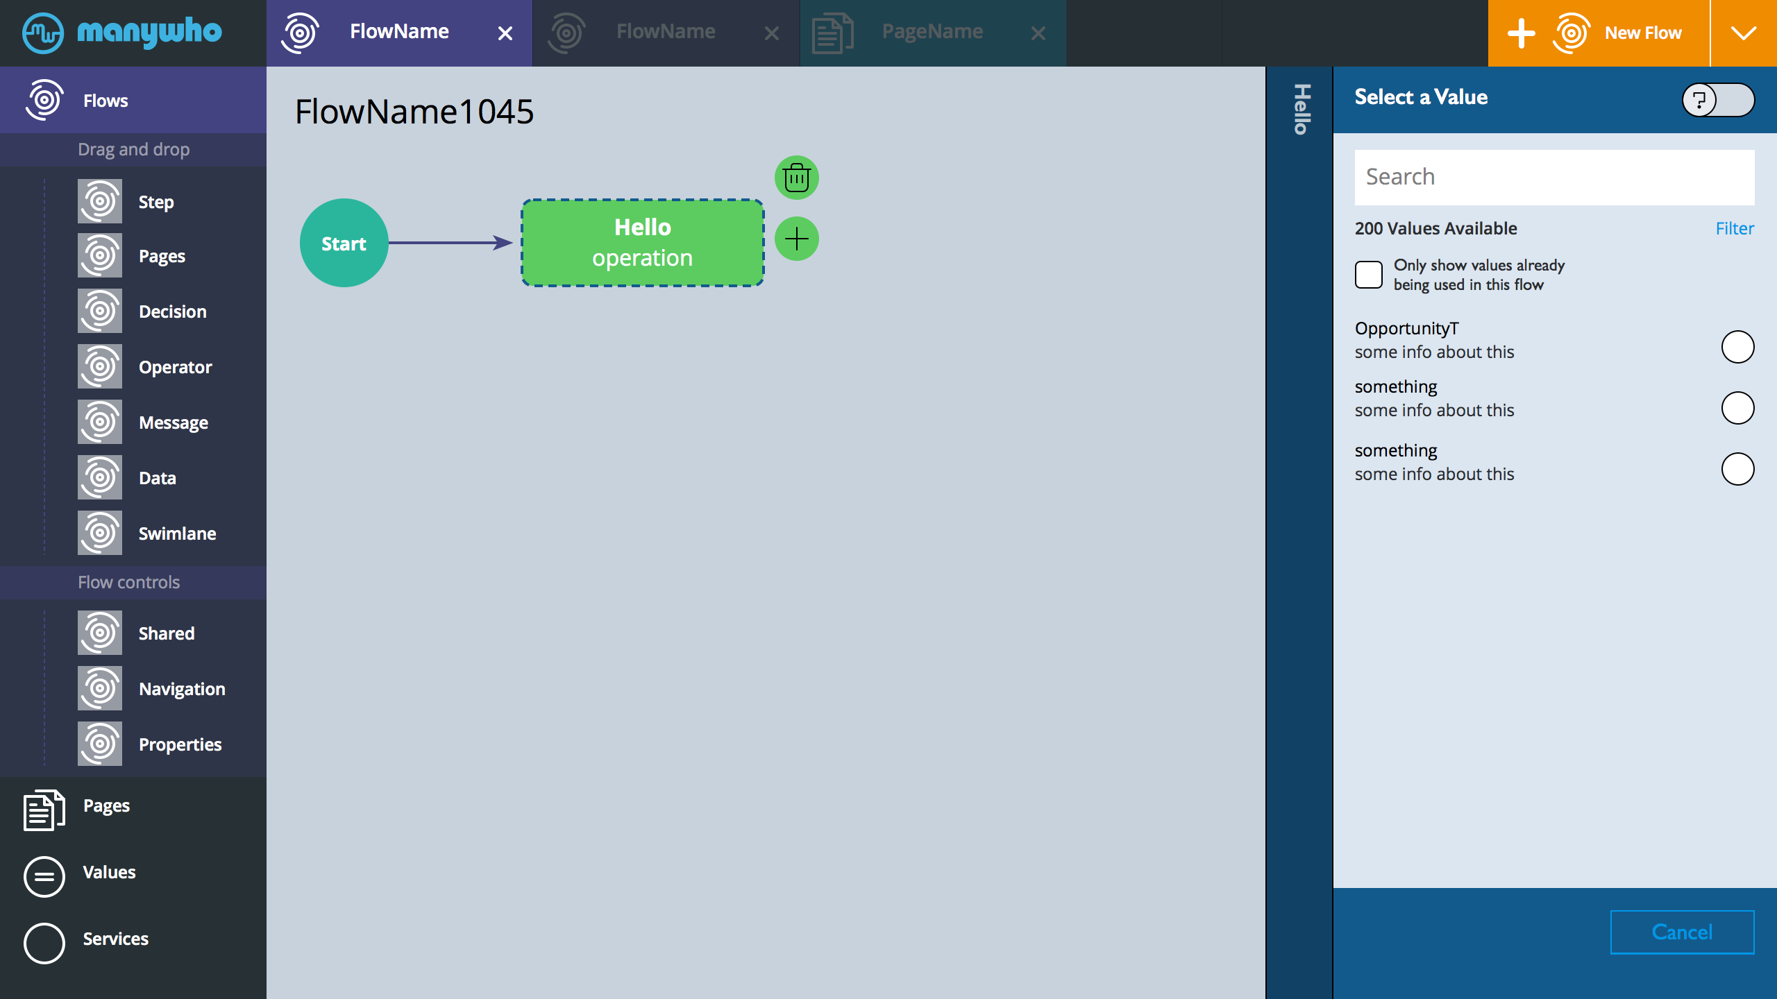Delete Hello operation with trash icon
Viewport: 1777px width, 999px height.
(x=797, y=178)
